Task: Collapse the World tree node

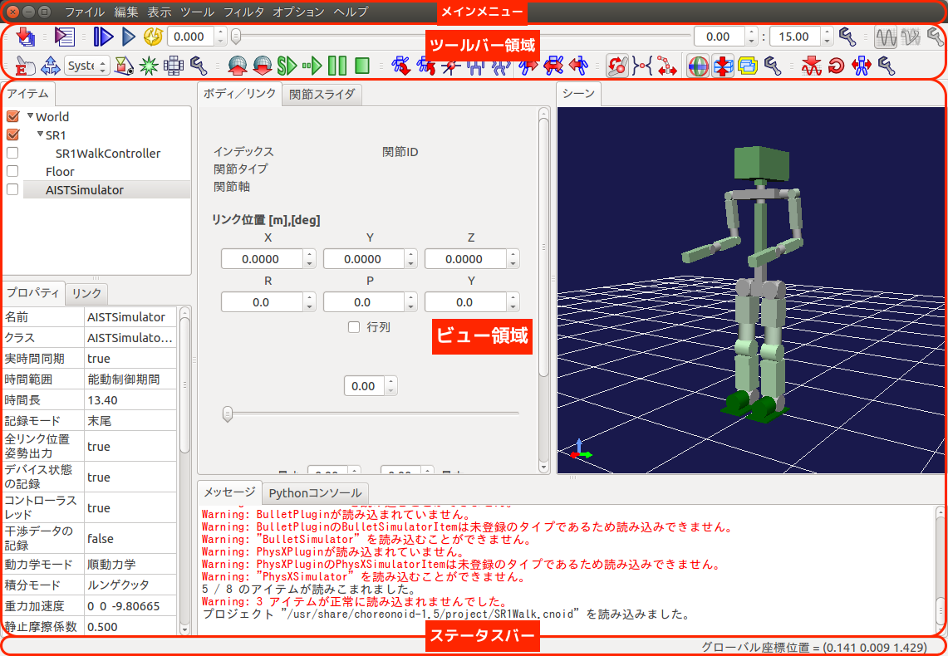Action: coord(30,115)
